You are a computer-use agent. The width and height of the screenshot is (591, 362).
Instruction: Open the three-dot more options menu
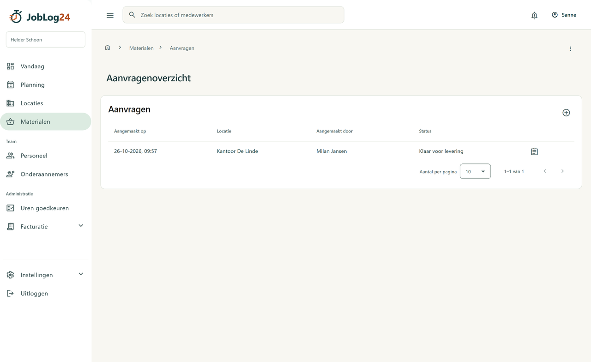pyautogui.click(x=570, y=48)
